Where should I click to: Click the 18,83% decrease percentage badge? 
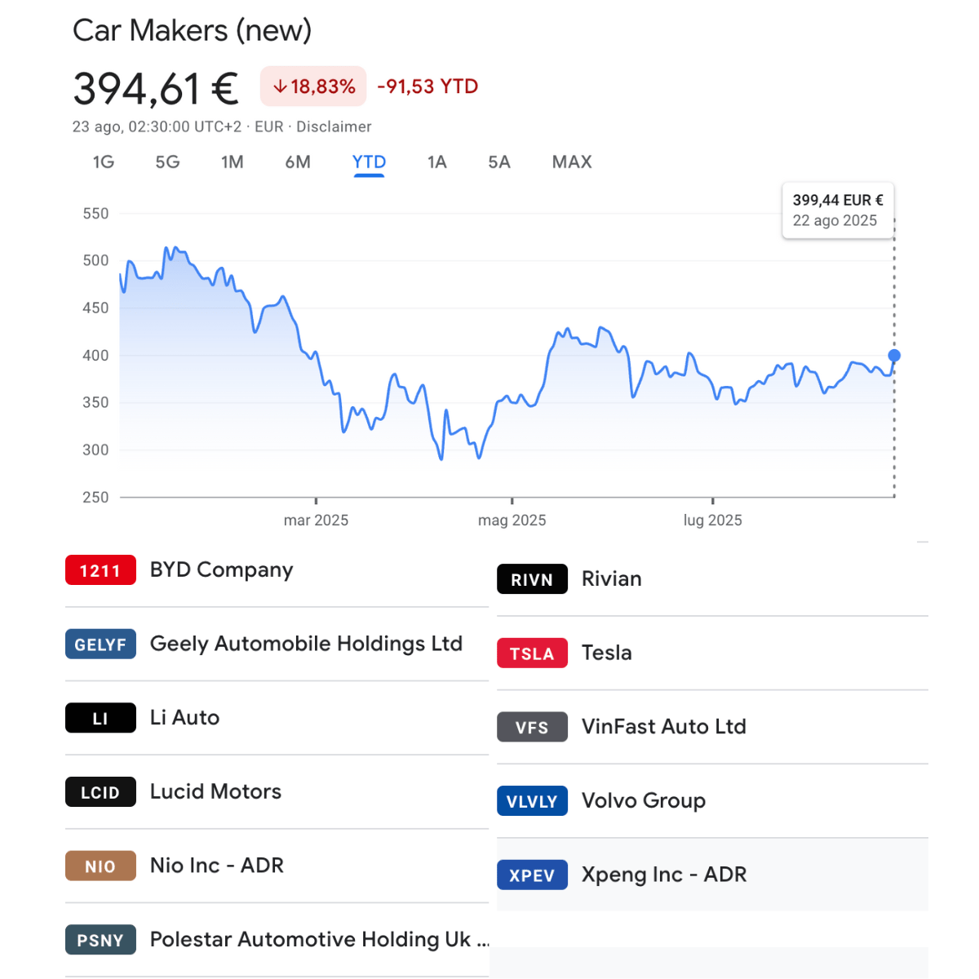point(314,86)
